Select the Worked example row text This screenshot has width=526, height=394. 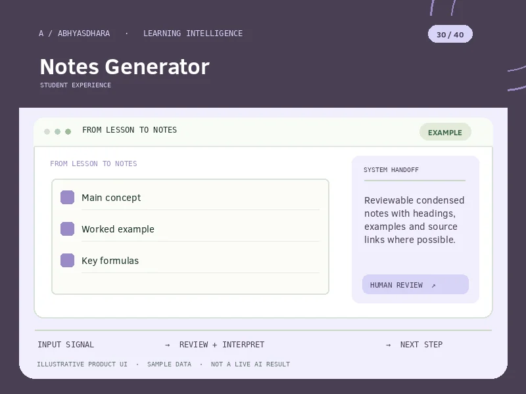[x=118, y=229]
